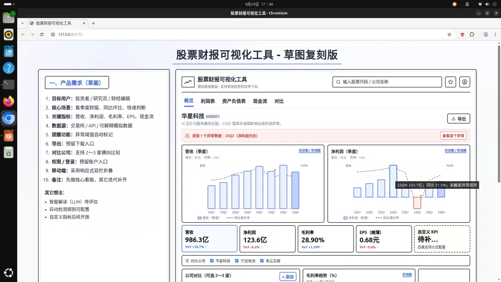This screenshot has height=282, width=501.
Task: Toggle 柱状图/折线图 on 净利润 chart
Action: [x=456, y=151]
